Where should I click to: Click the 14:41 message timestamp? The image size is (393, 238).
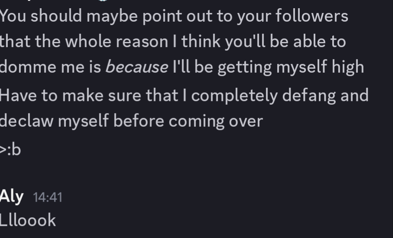48,198
